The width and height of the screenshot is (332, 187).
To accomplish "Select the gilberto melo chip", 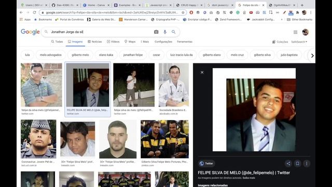I will [x=80, y=55].
